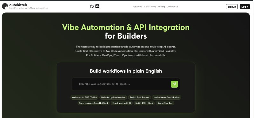Submit prompt with green send icon

click(x=174, y=84)
